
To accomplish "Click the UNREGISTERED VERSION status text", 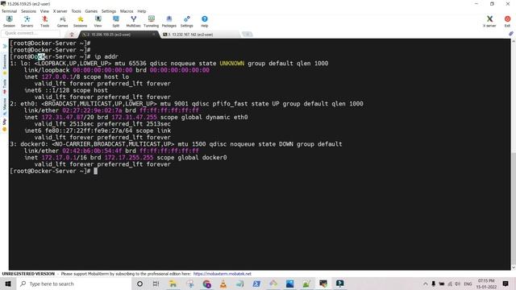I will [28, 274].
